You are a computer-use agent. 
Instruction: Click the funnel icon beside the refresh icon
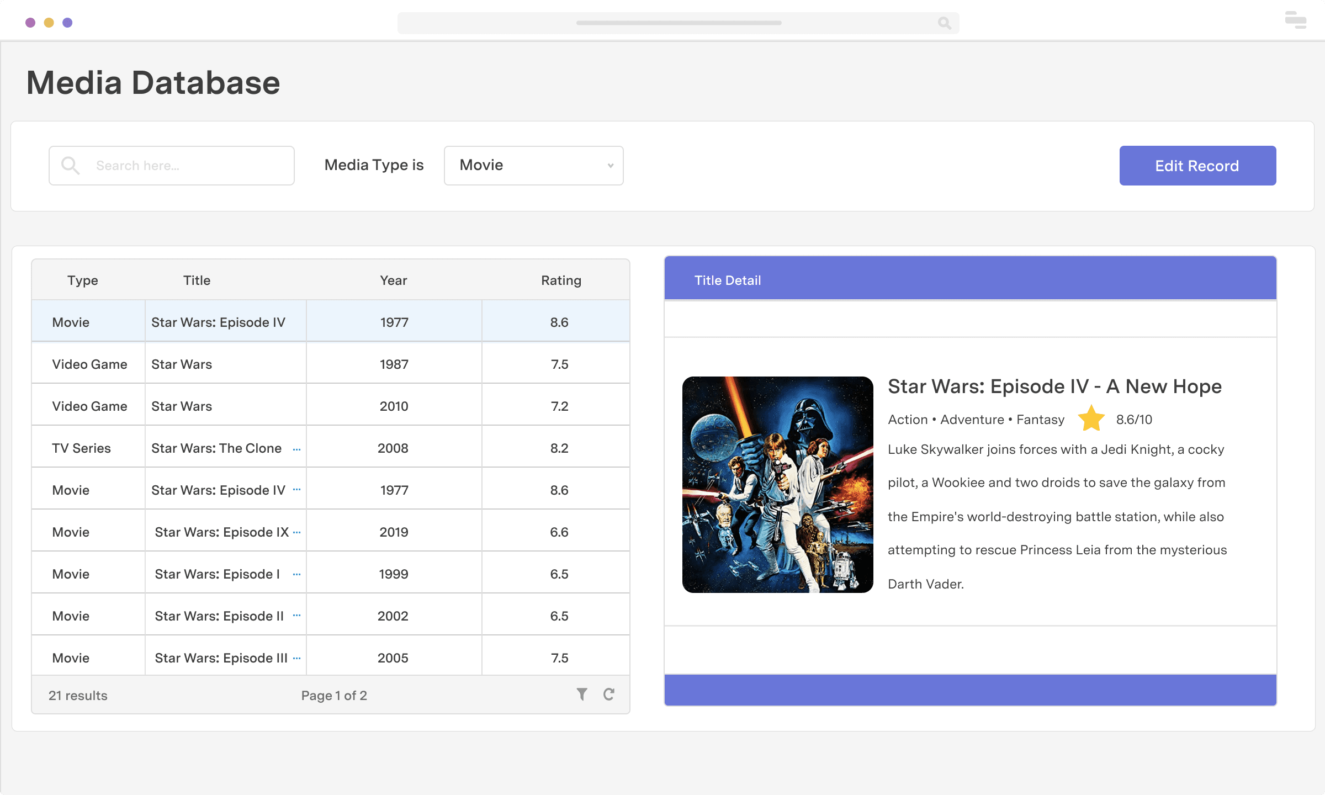click(581, 695)
